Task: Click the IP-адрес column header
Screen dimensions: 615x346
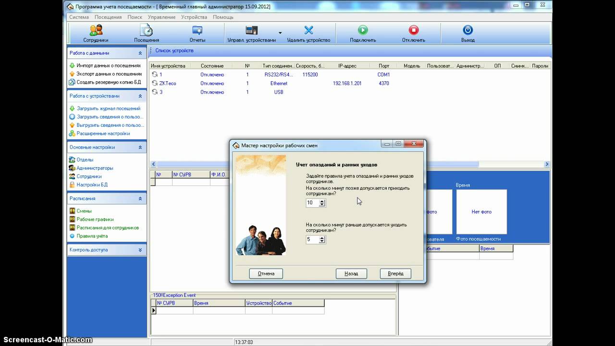Action: [x=347, y=66]
